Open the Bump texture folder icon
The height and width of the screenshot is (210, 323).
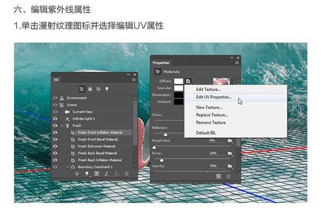coord(230,153)
